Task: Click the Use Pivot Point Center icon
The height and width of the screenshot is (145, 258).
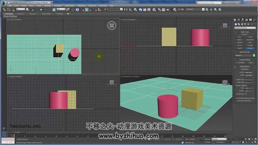Action: [x=68, y=10]
